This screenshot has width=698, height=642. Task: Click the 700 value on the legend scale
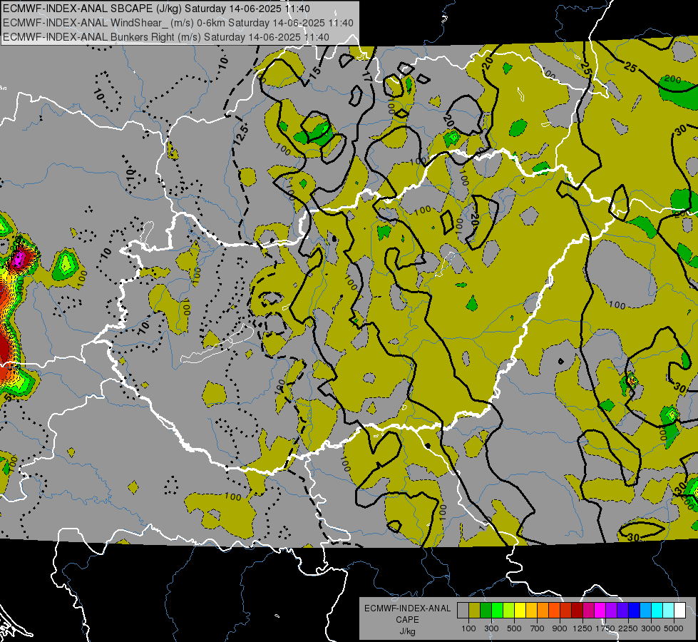pyautogui.click(x=538, y=628)
